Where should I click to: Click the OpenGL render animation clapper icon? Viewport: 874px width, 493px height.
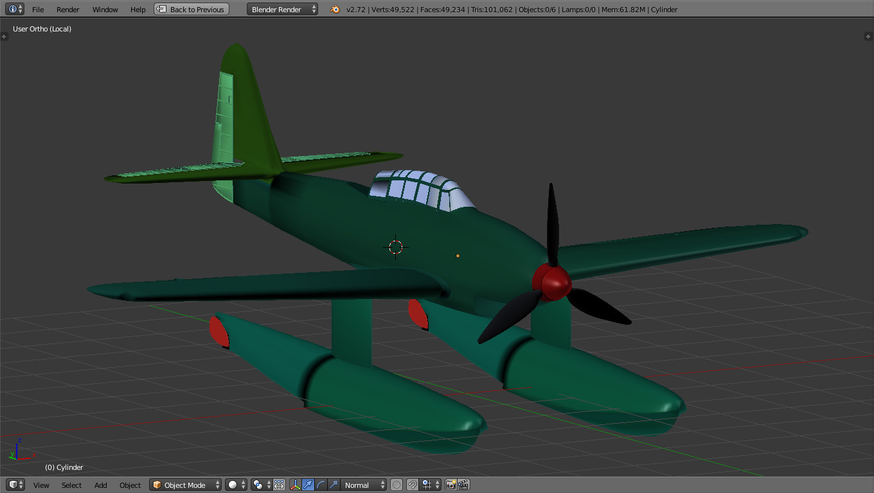coord(463,485)
